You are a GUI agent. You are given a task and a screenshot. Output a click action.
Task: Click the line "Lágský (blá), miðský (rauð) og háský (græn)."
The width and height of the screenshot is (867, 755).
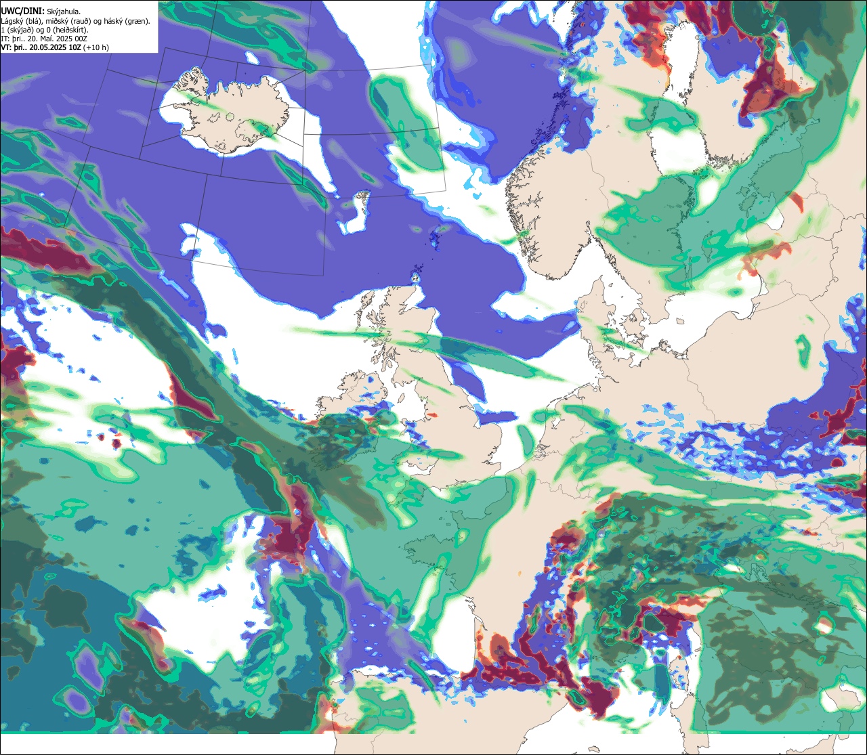[x=76, y=21]
